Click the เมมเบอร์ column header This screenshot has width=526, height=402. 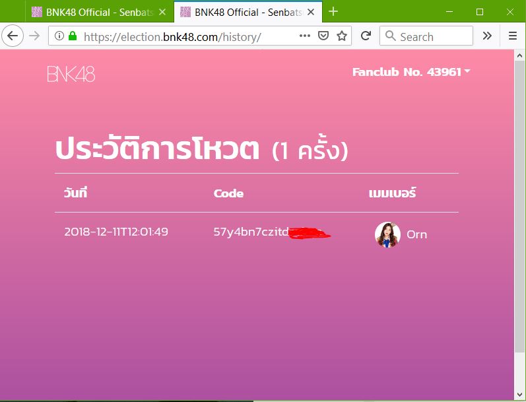click(x=392, y=193)
